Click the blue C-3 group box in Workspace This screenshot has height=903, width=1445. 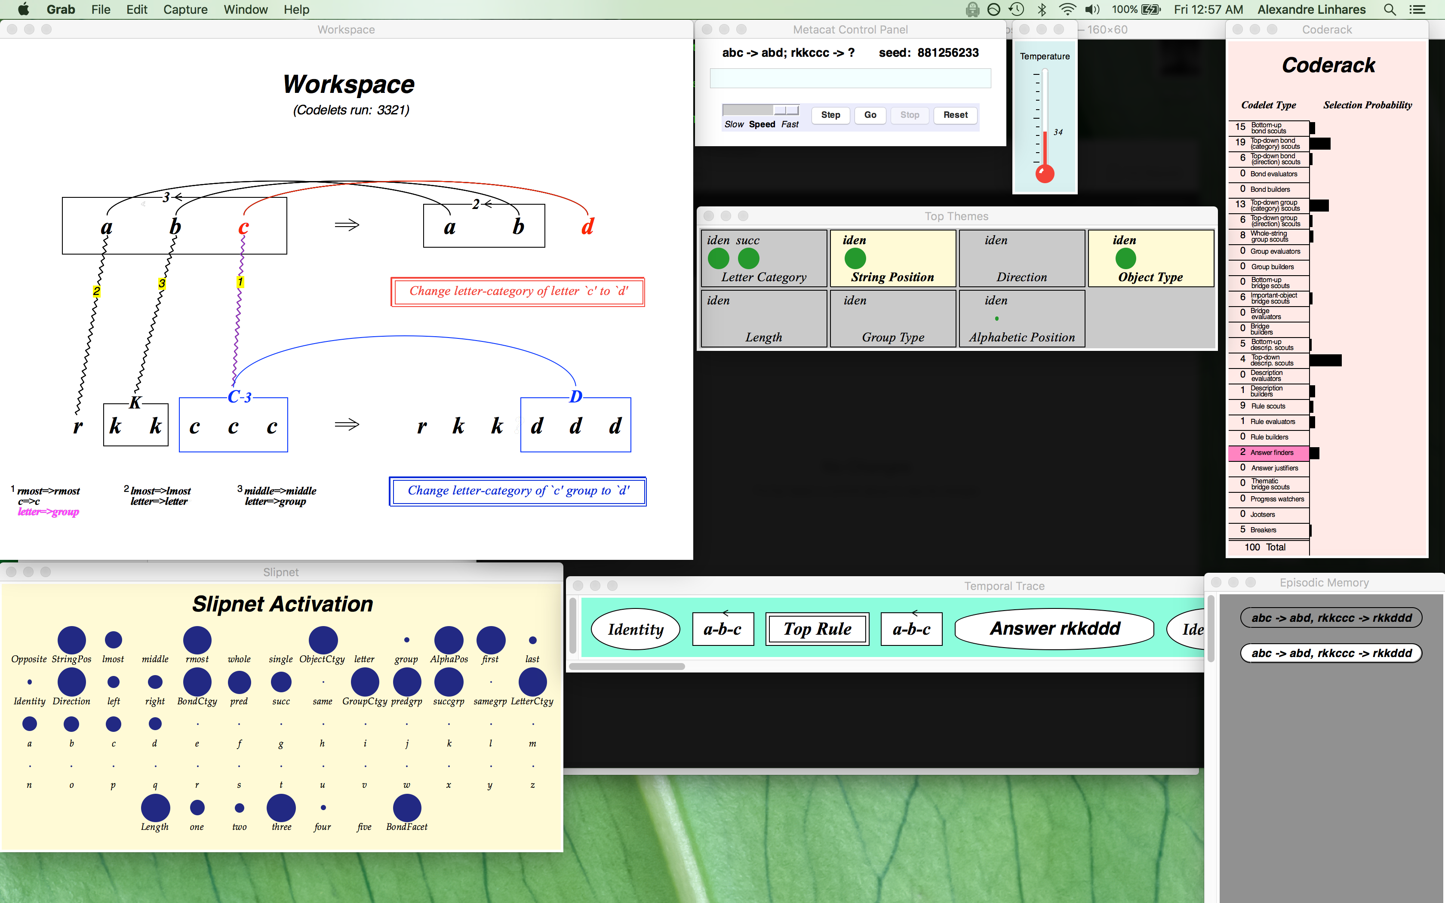[x=234, y=425]
